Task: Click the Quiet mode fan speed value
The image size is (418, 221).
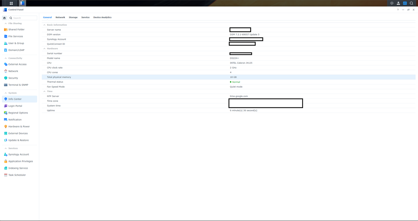Action: tap(236, 87)
